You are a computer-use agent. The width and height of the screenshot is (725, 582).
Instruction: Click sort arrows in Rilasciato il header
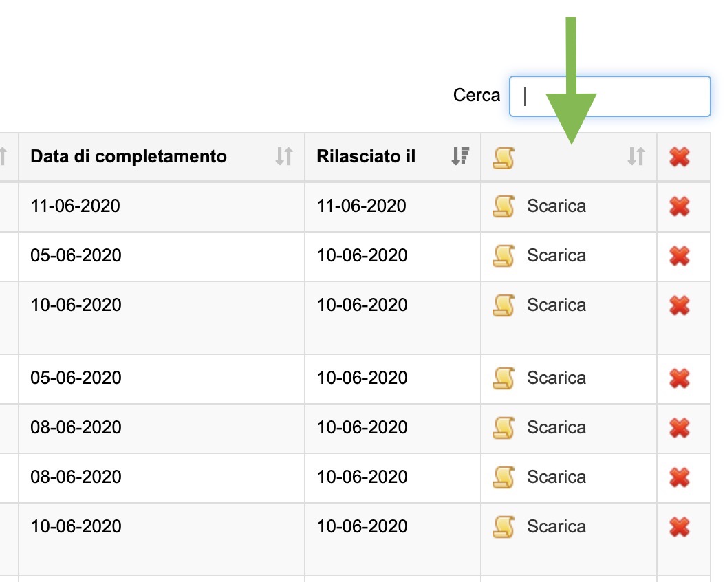pos(460,157)
